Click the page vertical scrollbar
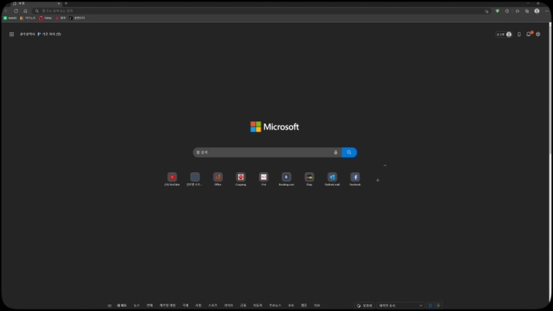The height and width of the screenshot is (311, 553). coord(550,88)
